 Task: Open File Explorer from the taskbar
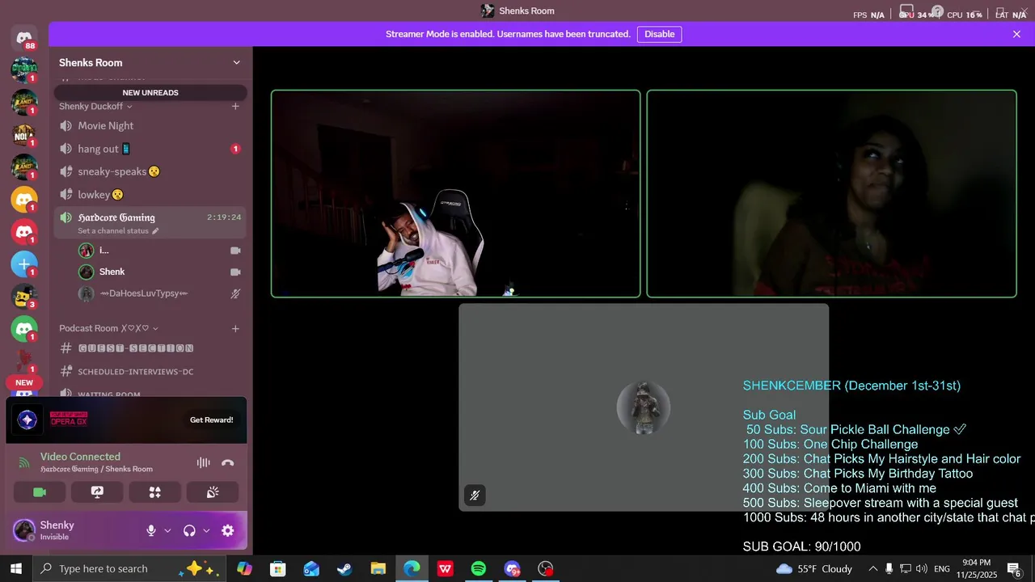tap(378, 569)
